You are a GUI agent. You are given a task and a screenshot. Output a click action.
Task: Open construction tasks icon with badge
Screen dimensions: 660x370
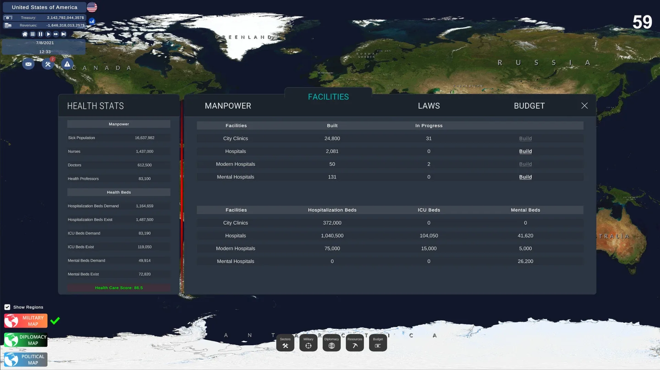click(x=48, y=64)
